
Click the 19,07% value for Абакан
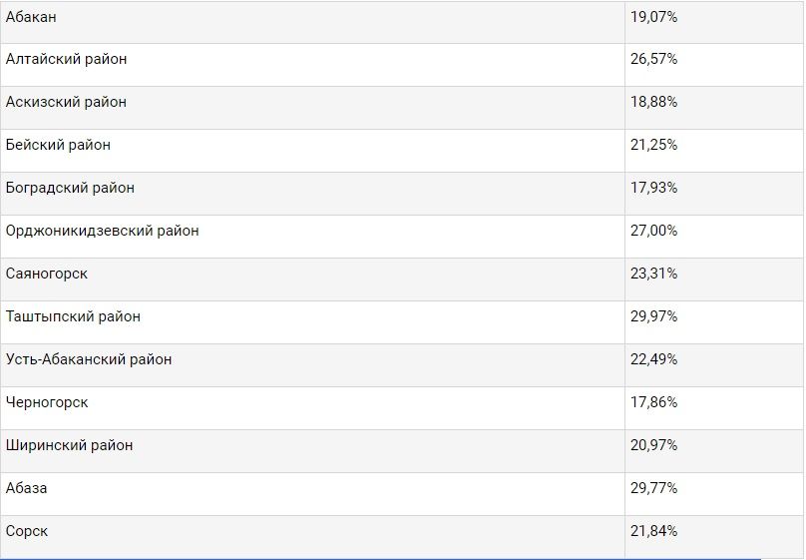click(x=714, y=22)
